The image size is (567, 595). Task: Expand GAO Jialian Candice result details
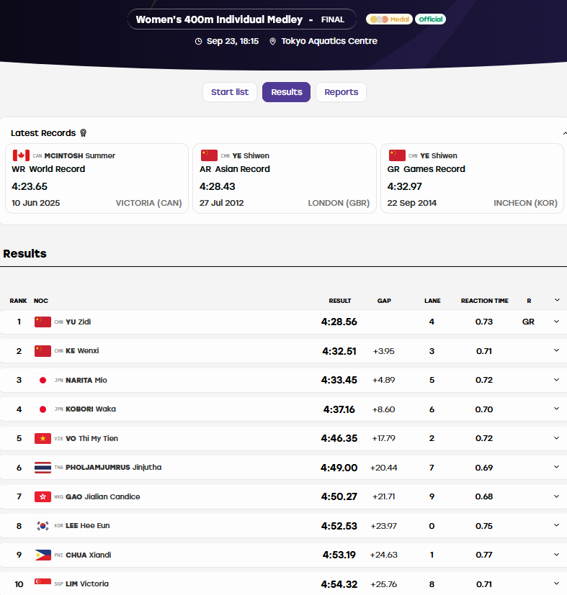556,496
